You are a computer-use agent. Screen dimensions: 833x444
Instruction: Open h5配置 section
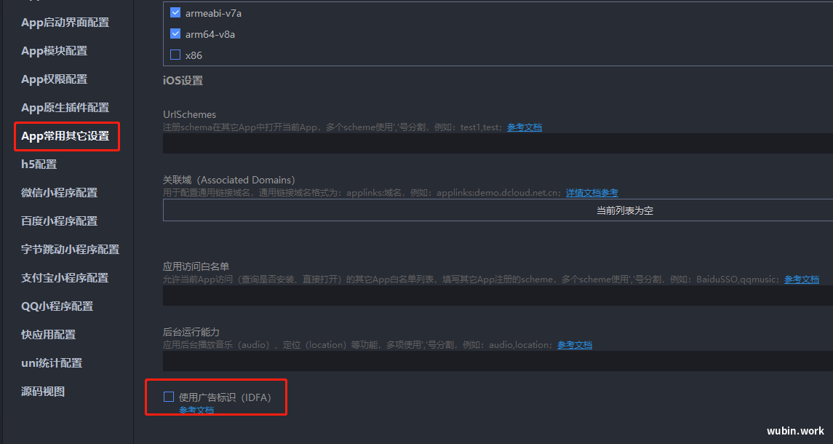coord(39,164)
